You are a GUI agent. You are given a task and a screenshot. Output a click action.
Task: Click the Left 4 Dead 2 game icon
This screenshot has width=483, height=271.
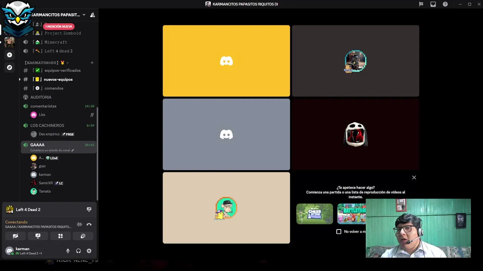coord(9,210)
